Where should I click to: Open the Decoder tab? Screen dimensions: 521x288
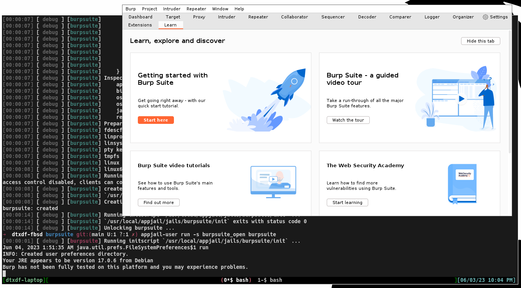[x=367, y=17]
